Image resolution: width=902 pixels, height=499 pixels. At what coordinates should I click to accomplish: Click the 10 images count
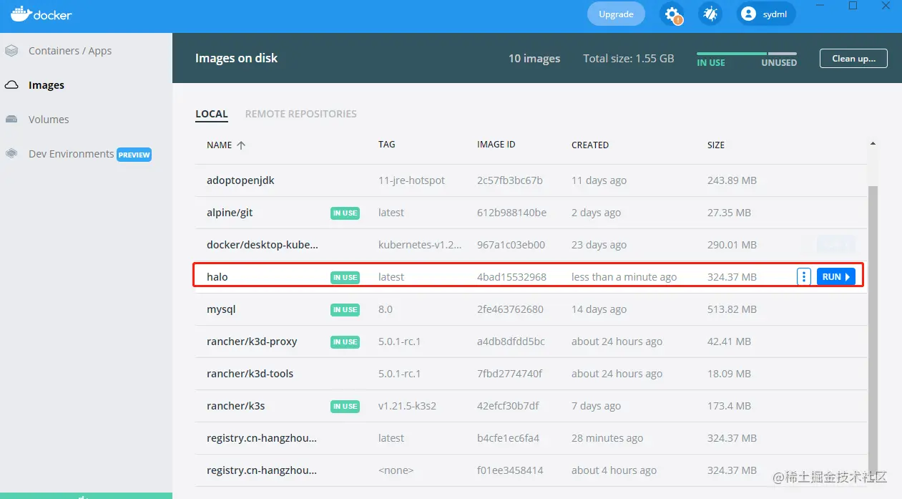(534, 59)
